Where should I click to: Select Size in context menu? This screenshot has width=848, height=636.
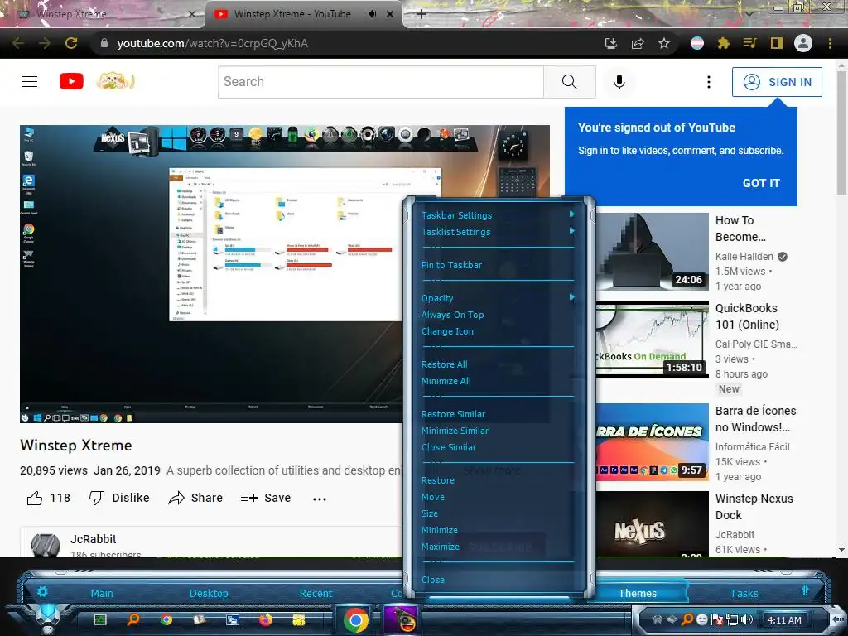coord(430,513)
